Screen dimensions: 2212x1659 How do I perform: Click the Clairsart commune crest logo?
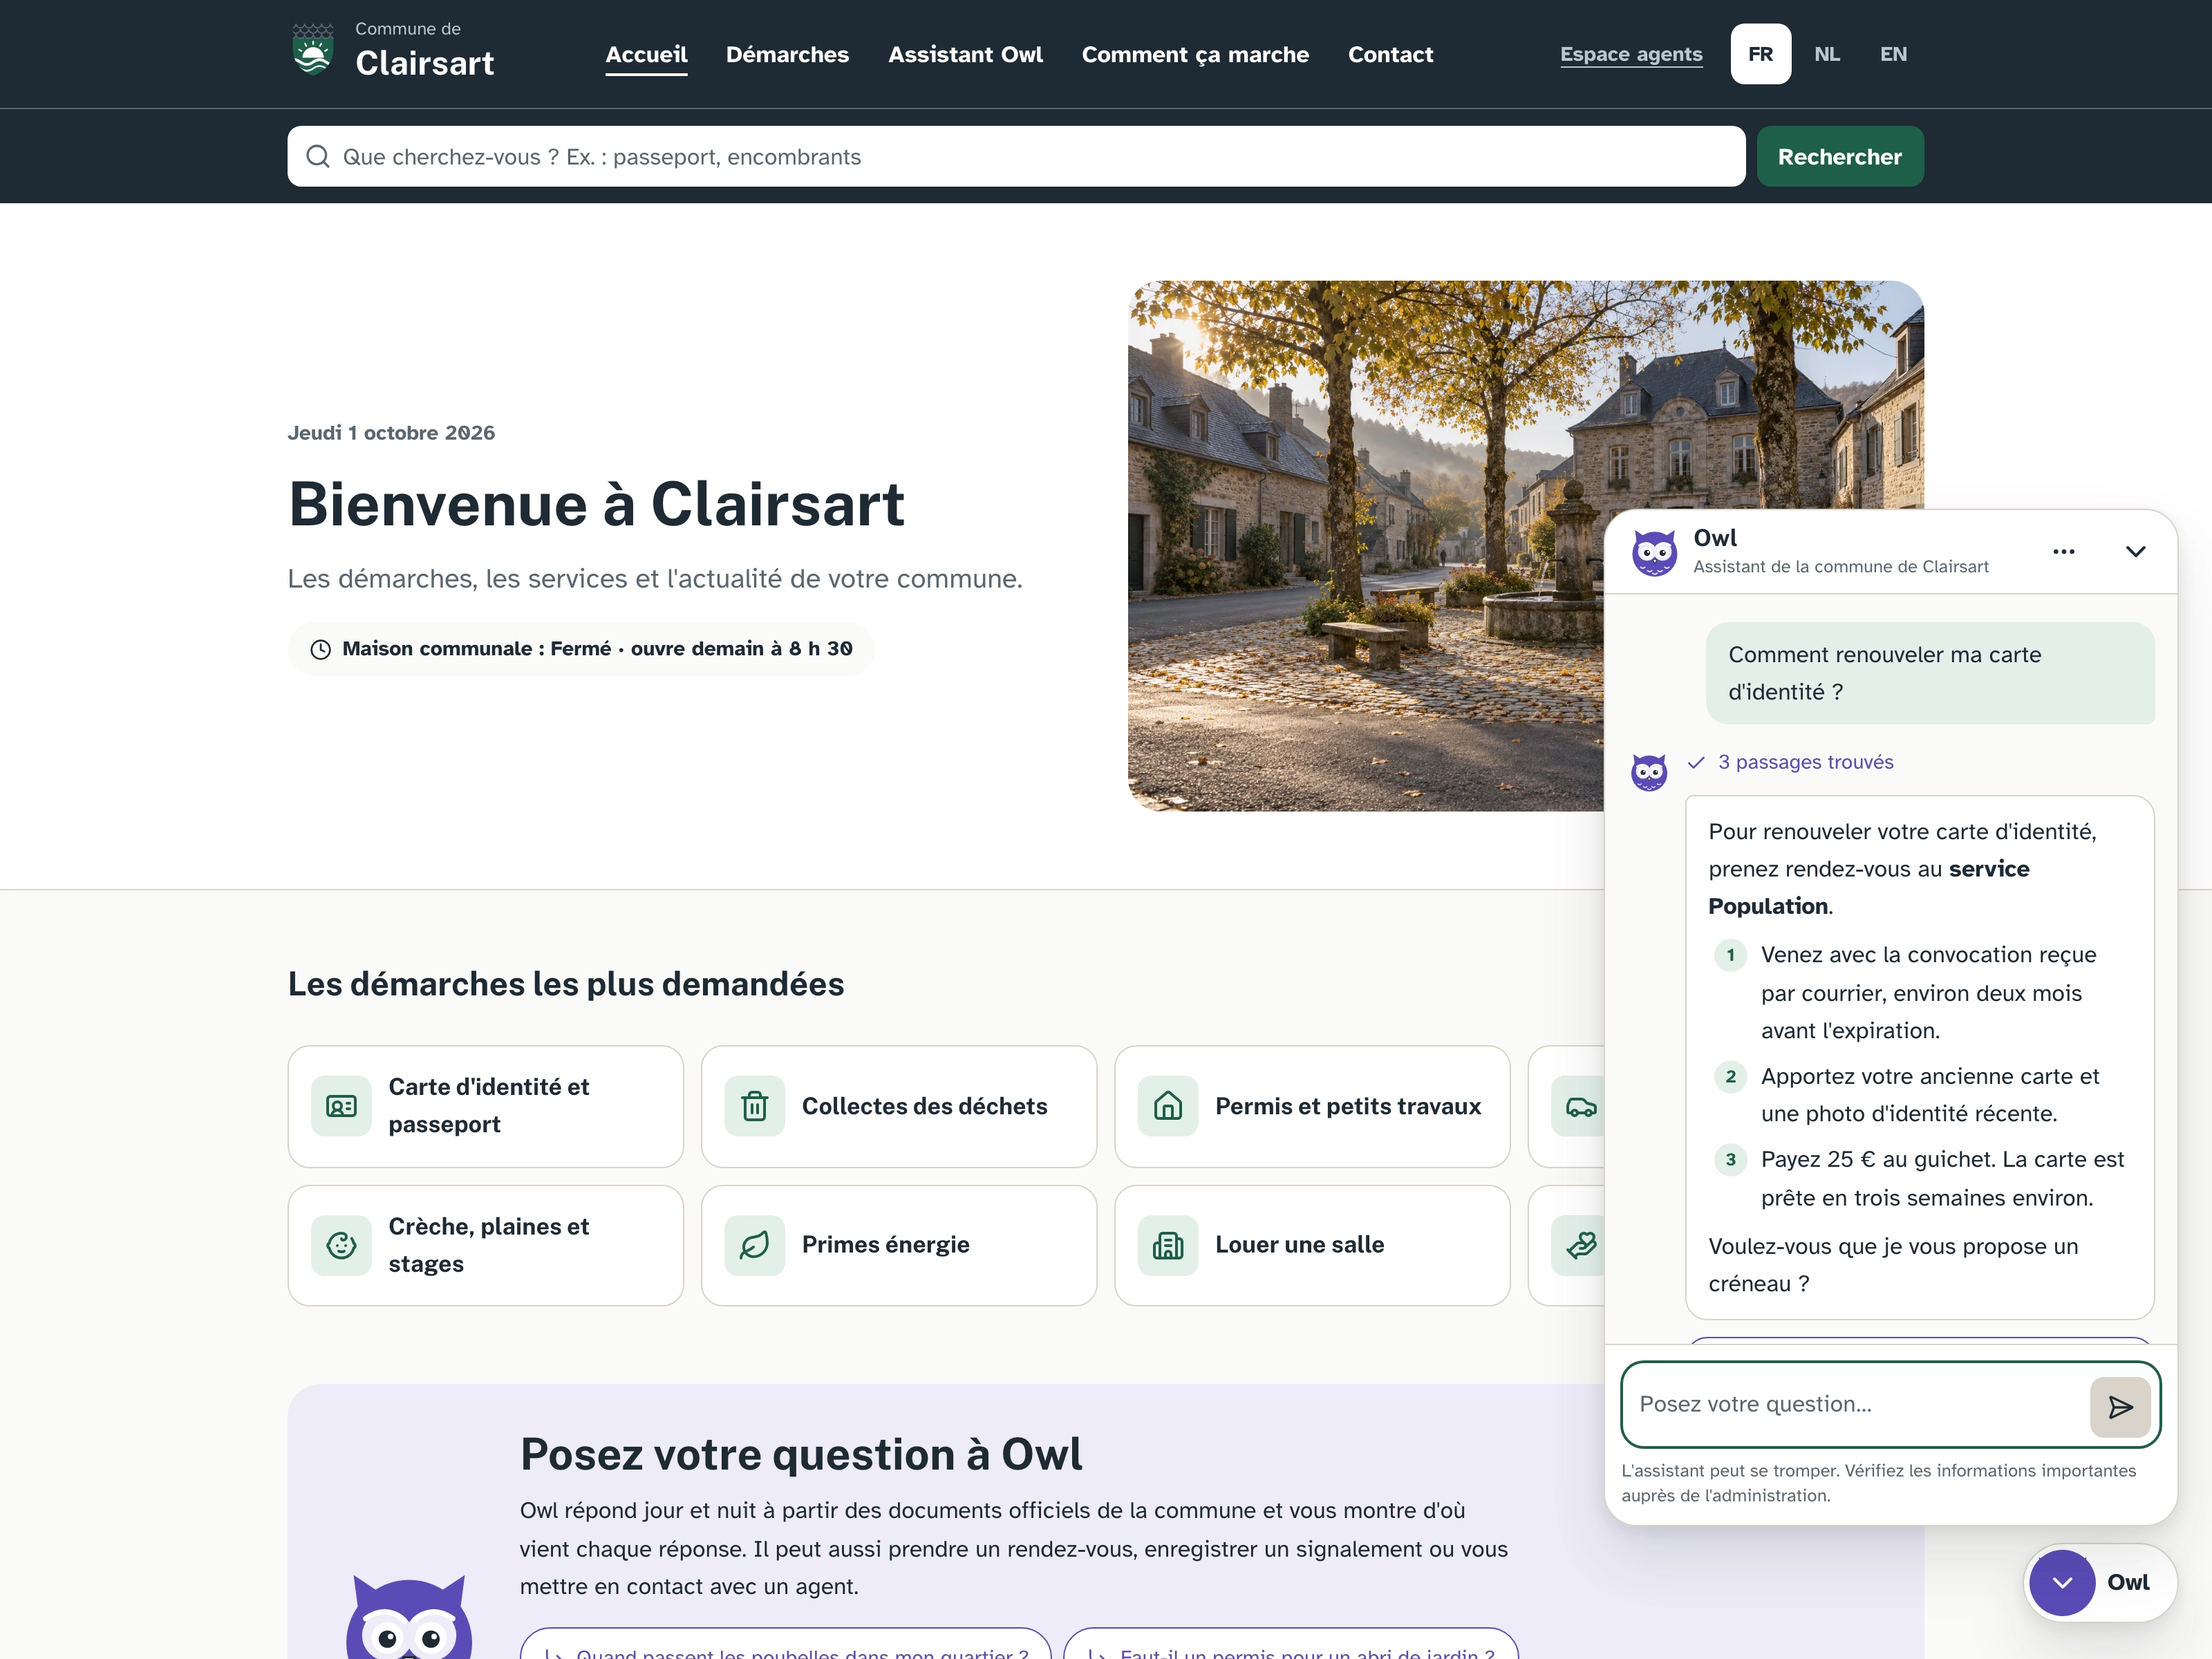(x=313, y=50)
